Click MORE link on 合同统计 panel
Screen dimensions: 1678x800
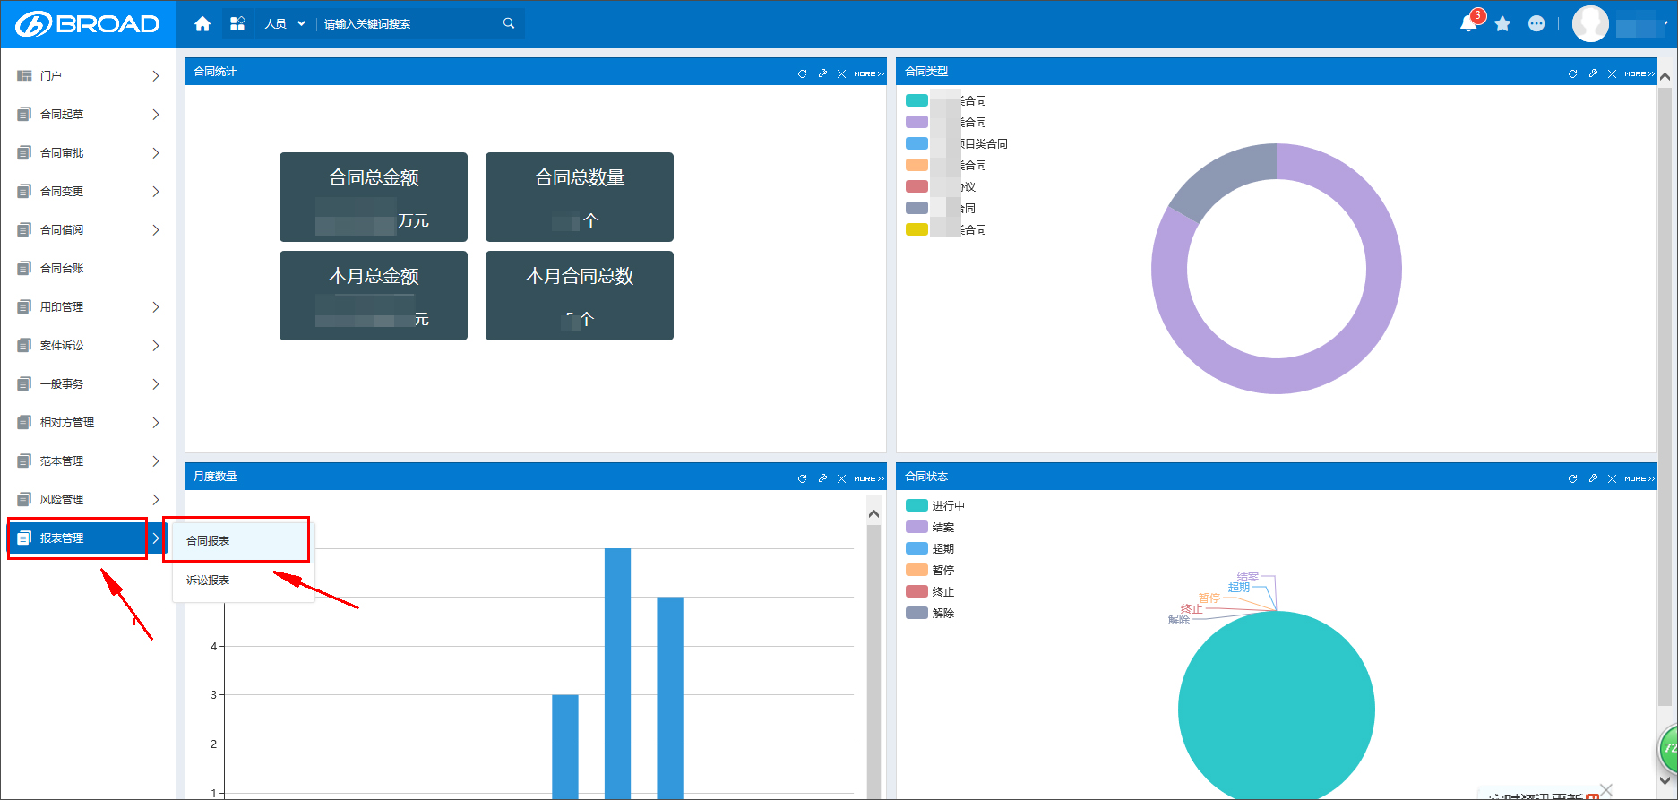click(869, 73)
